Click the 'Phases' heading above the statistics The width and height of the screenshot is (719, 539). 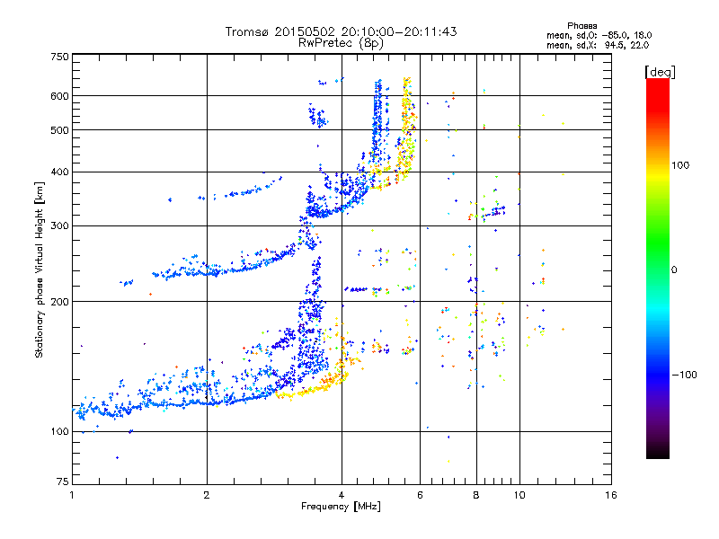581,26
